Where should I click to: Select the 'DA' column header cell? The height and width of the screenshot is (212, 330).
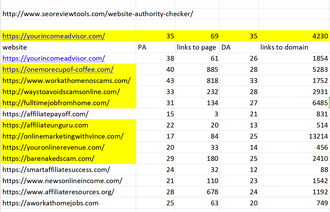point(239,47)
